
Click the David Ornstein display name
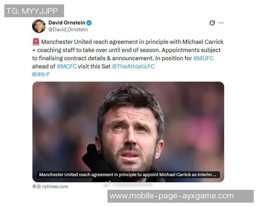(67, 22)
